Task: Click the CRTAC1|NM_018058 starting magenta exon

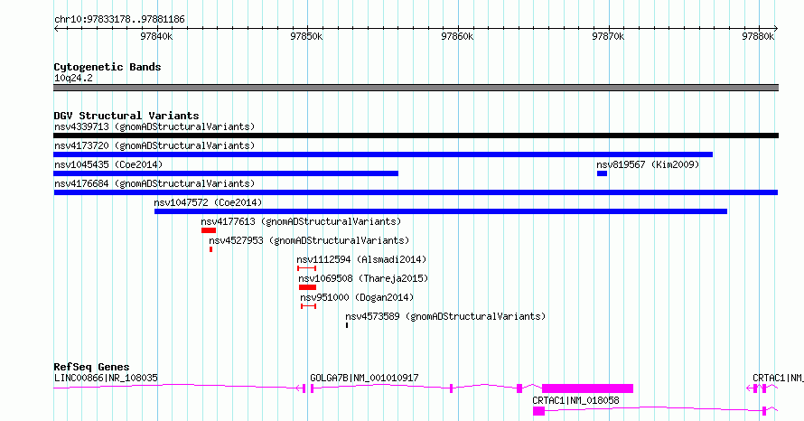Action: tap(538, 411)
